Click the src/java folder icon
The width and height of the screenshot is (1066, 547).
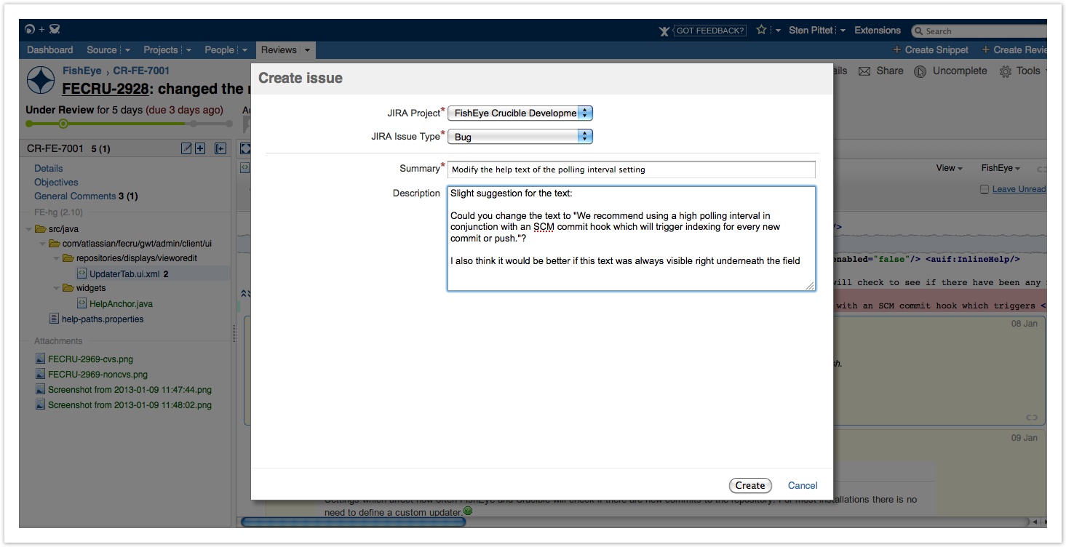point(40,229)
